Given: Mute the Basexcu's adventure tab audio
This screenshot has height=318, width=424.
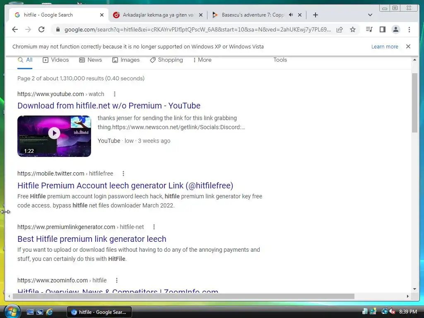Looking at the screenshot, I should point(291,15).
